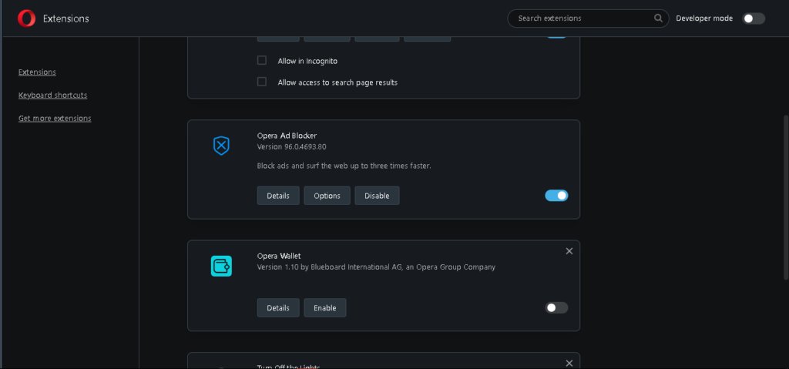Image resolution: width=789 pixels, height=369 pixels.
Task: Turn off the Opera Ad Blocker toggle
Action: click(x=556, y=196)
